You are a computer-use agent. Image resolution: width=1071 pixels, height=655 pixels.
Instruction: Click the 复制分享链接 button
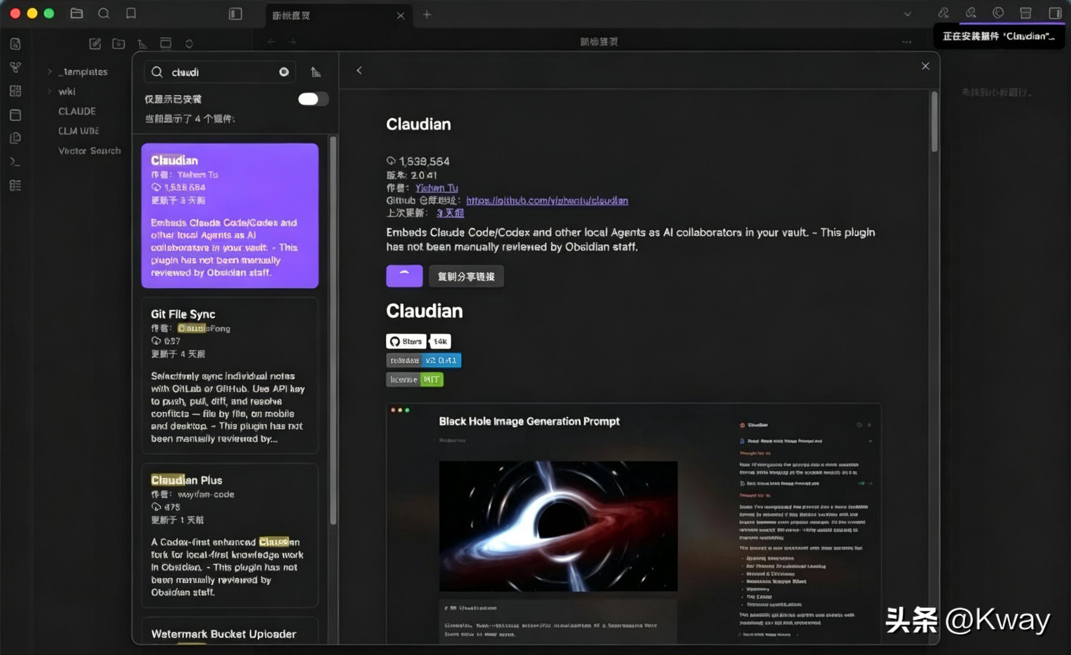point(466,276)
